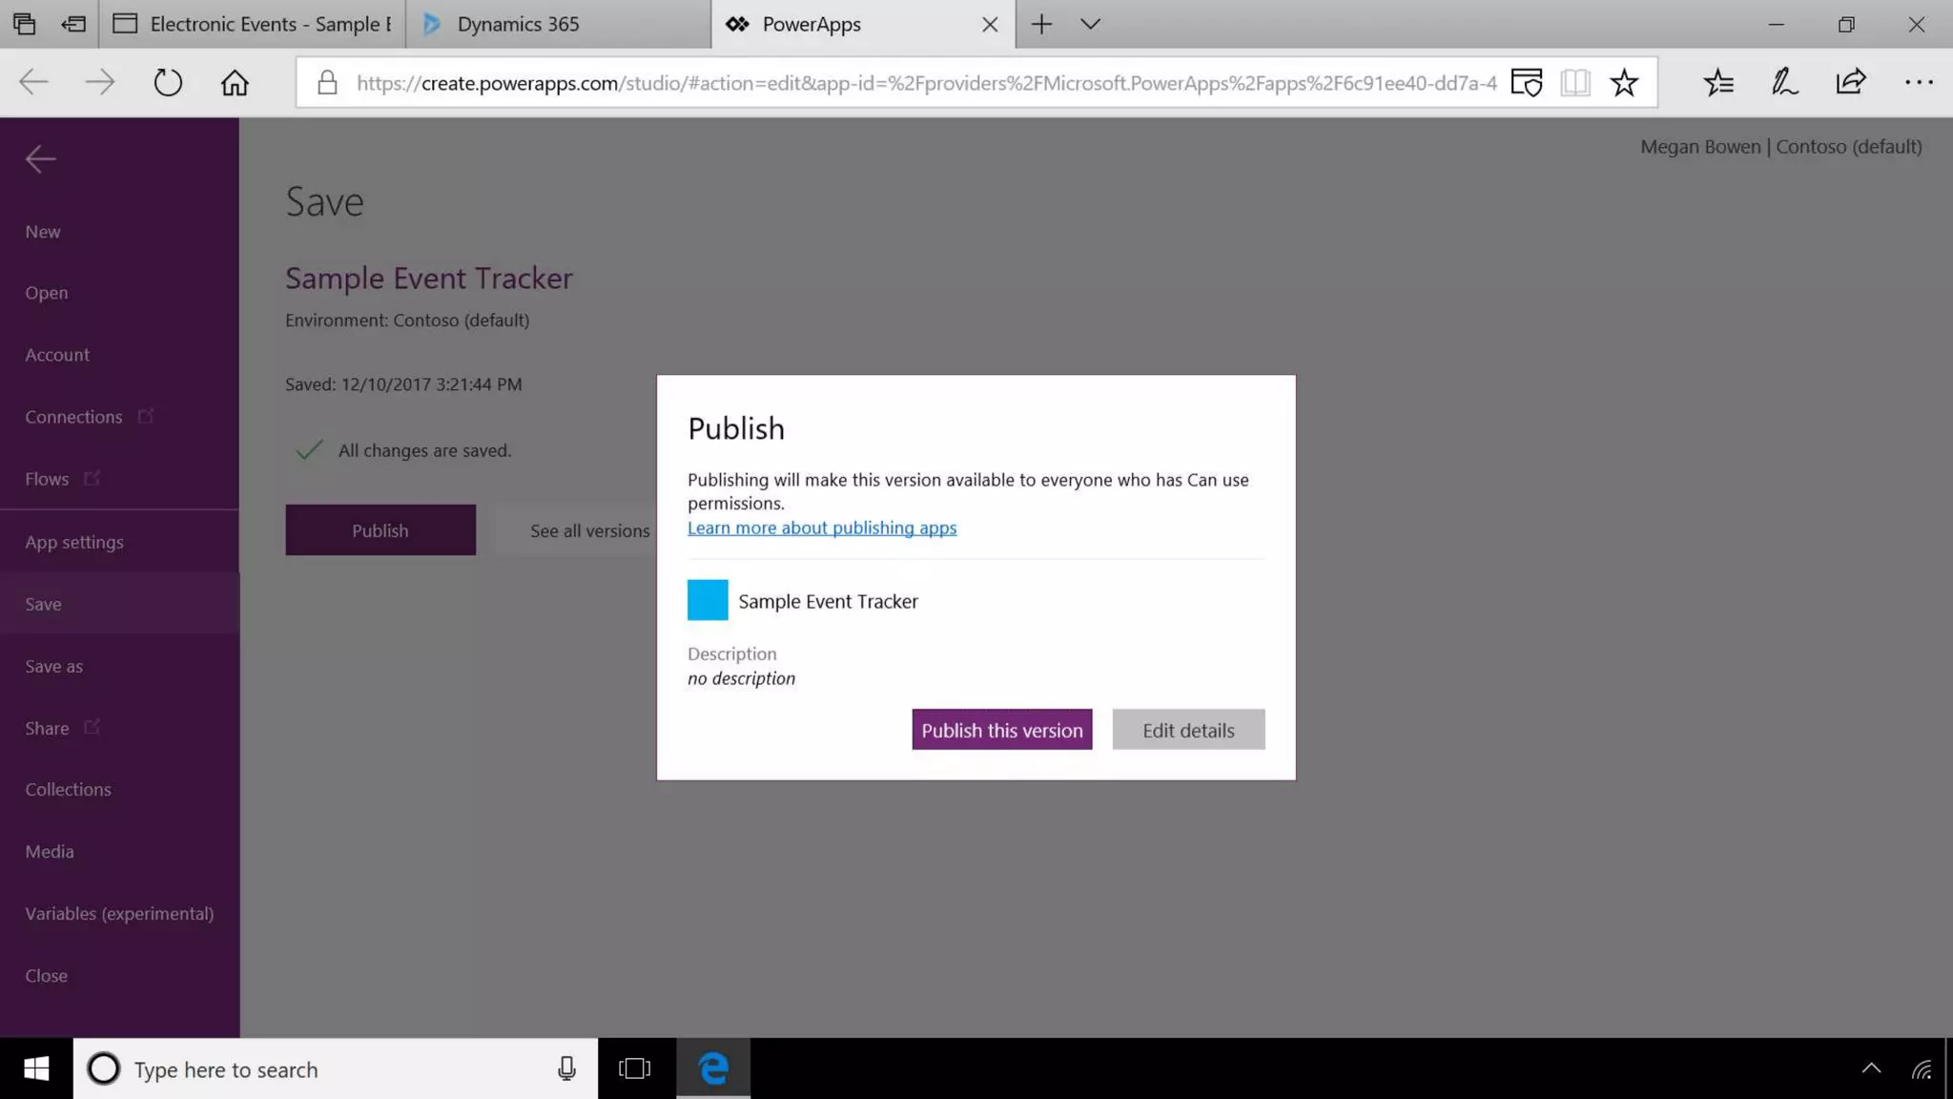
Task: Open browser settings ellipsis menu
Action: 1919,82
